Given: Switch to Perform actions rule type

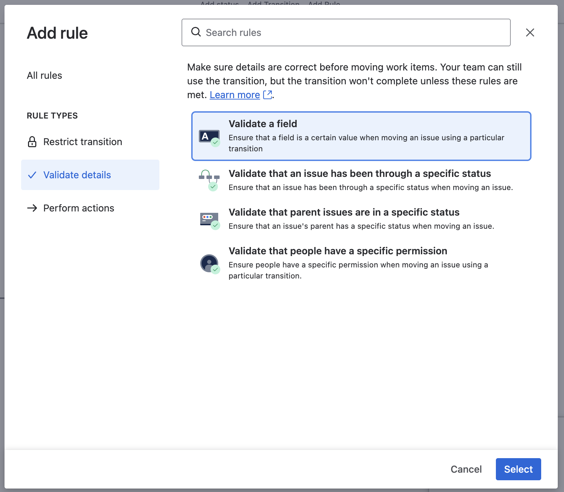Looking at the screenshot, I should (78, 208).
